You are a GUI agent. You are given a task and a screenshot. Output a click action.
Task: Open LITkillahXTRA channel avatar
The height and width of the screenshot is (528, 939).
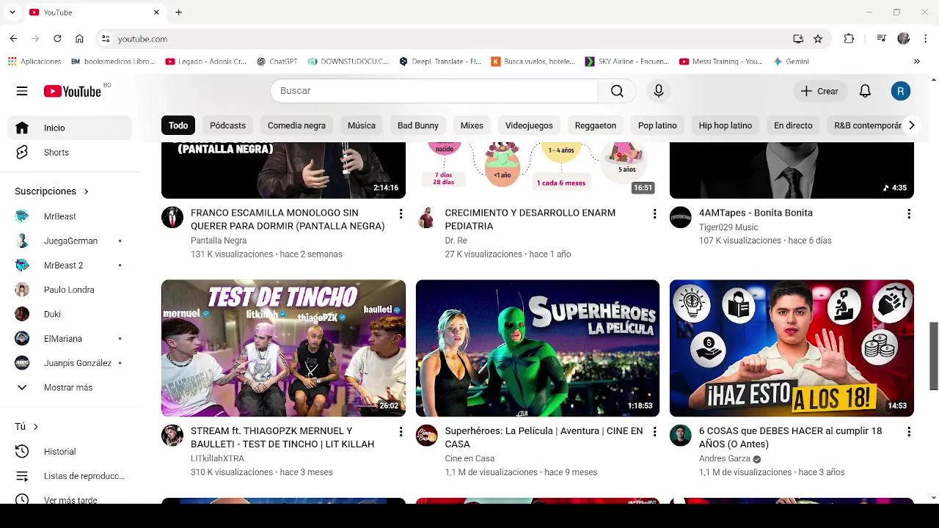[172, 435]
